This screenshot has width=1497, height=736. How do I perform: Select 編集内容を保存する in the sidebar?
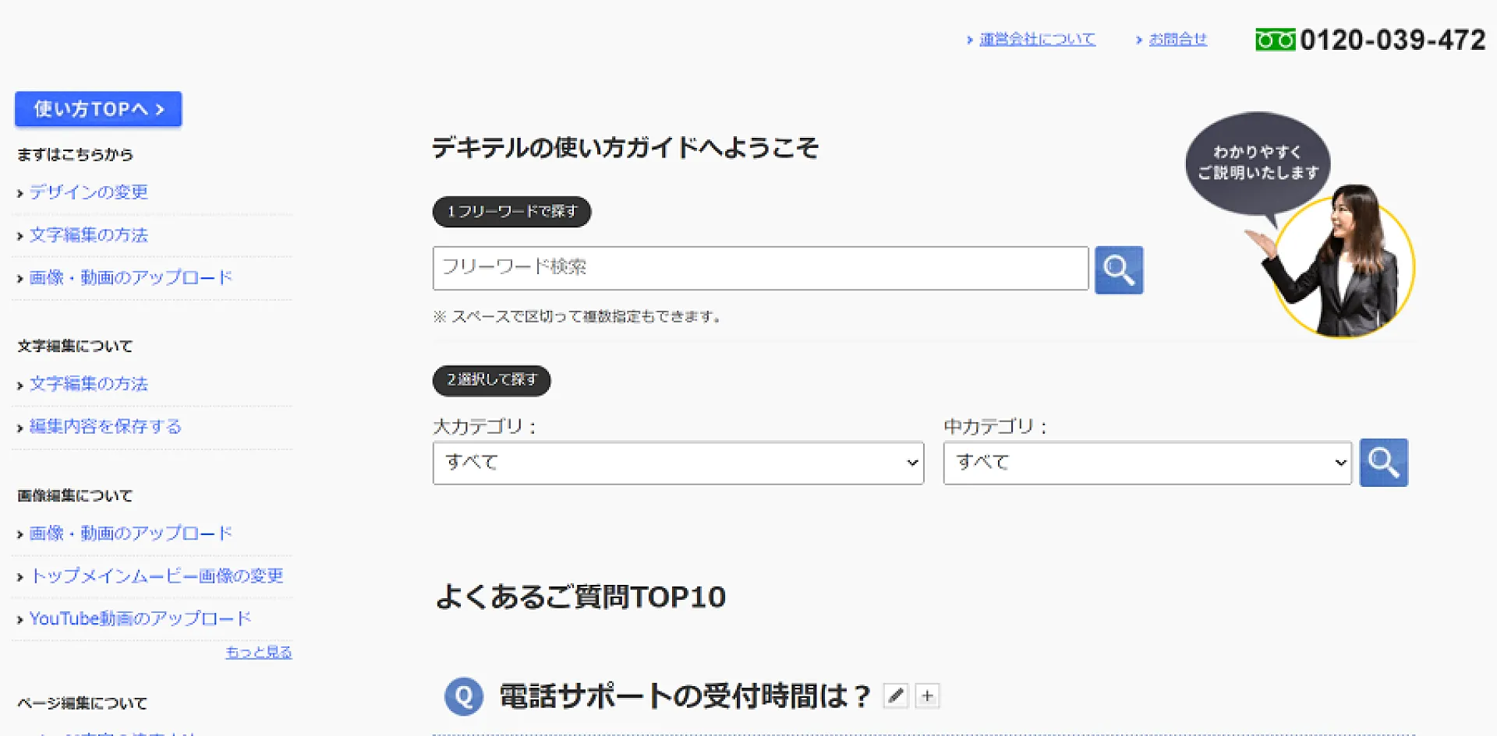coord(105,427)
